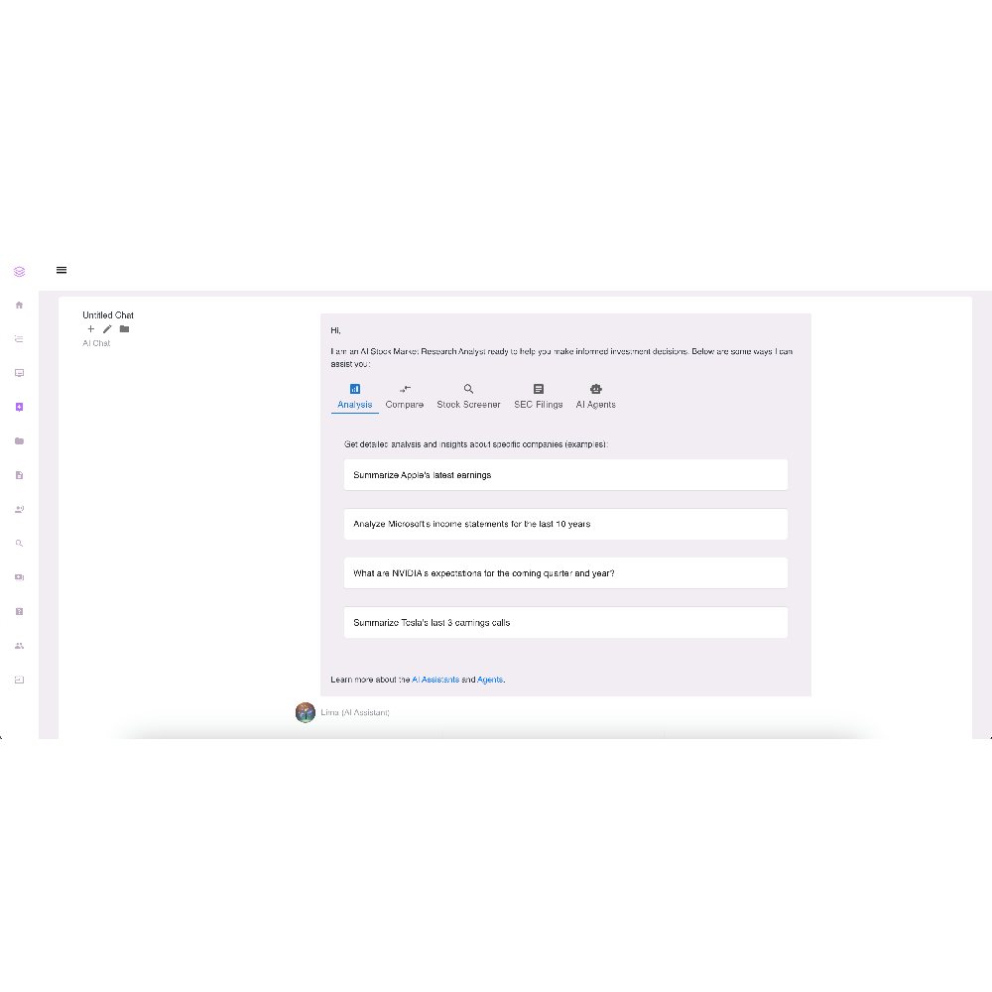Switch to the Compare tab
Image resolution: width=992 pixels, height=992 pixels.
pos(405,396)
